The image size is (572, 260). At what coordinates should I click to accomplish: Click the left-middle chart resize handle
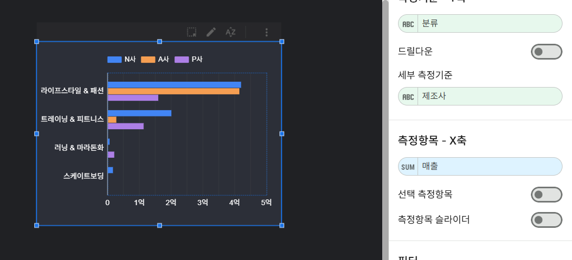[x=36, y=134]
